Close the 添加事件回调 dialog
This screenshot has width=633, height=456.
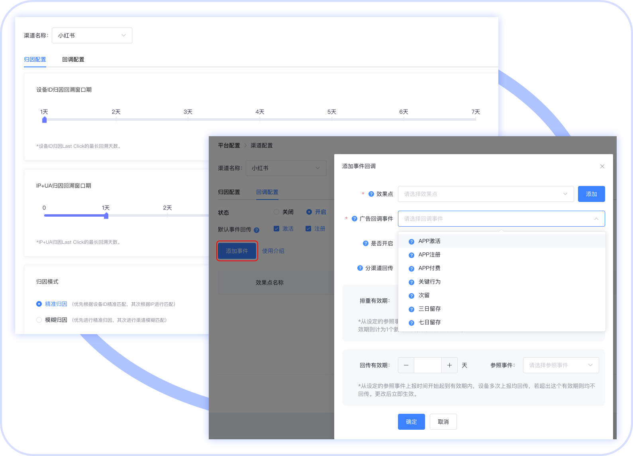coord(602,166)
